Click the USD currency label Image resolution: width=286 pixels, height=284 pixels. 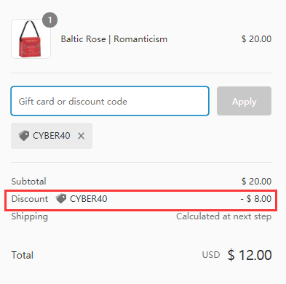point(211,255)
